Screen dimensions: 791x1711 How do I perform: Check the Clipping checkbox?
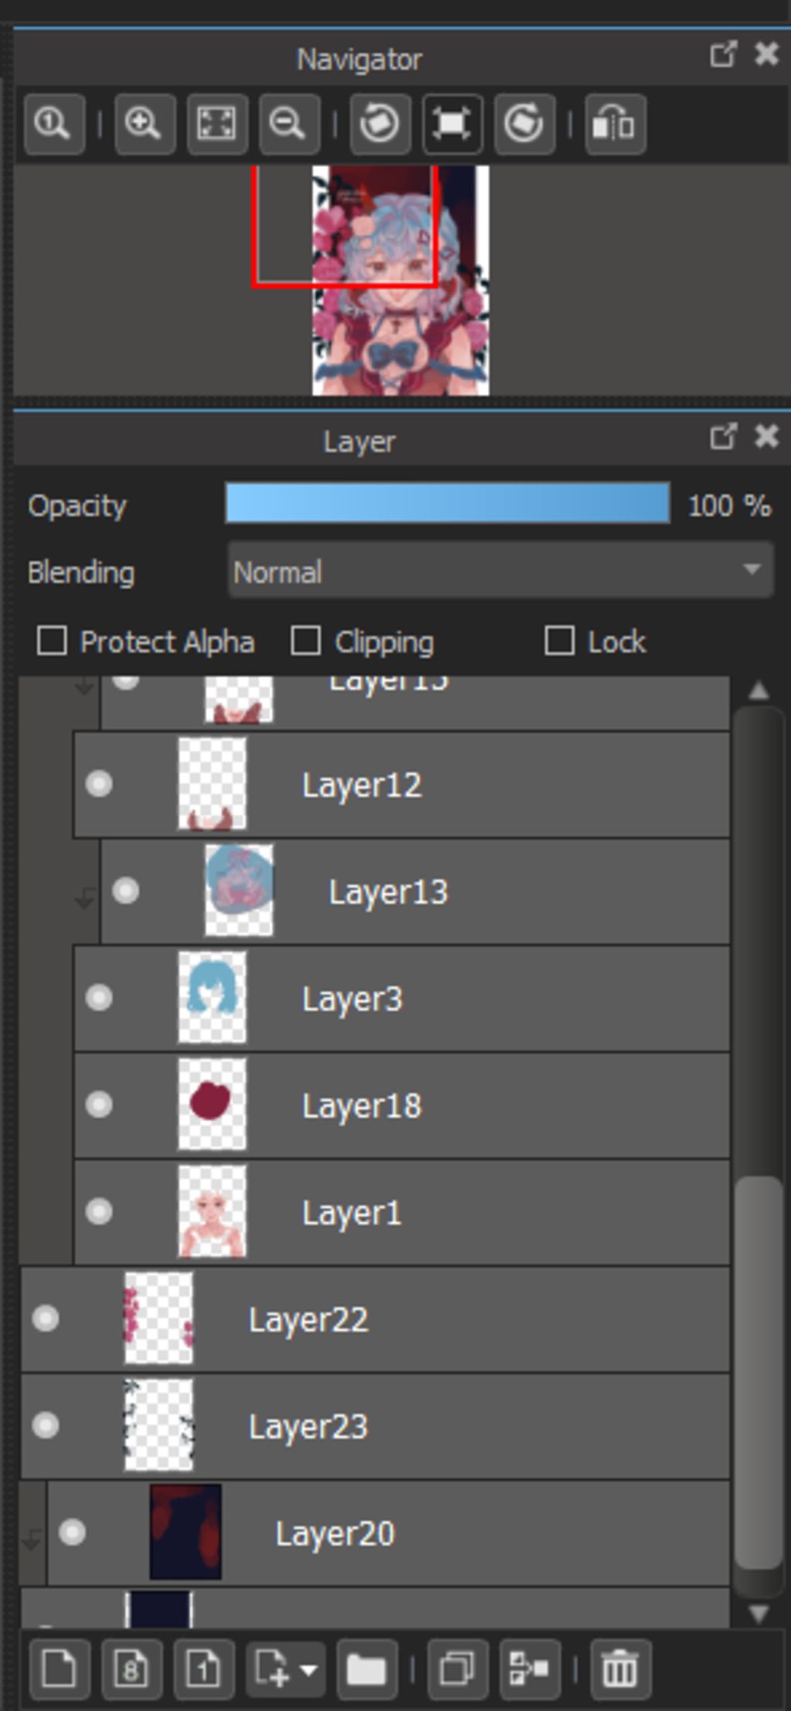pyautogui.click(x=306, y=641)
